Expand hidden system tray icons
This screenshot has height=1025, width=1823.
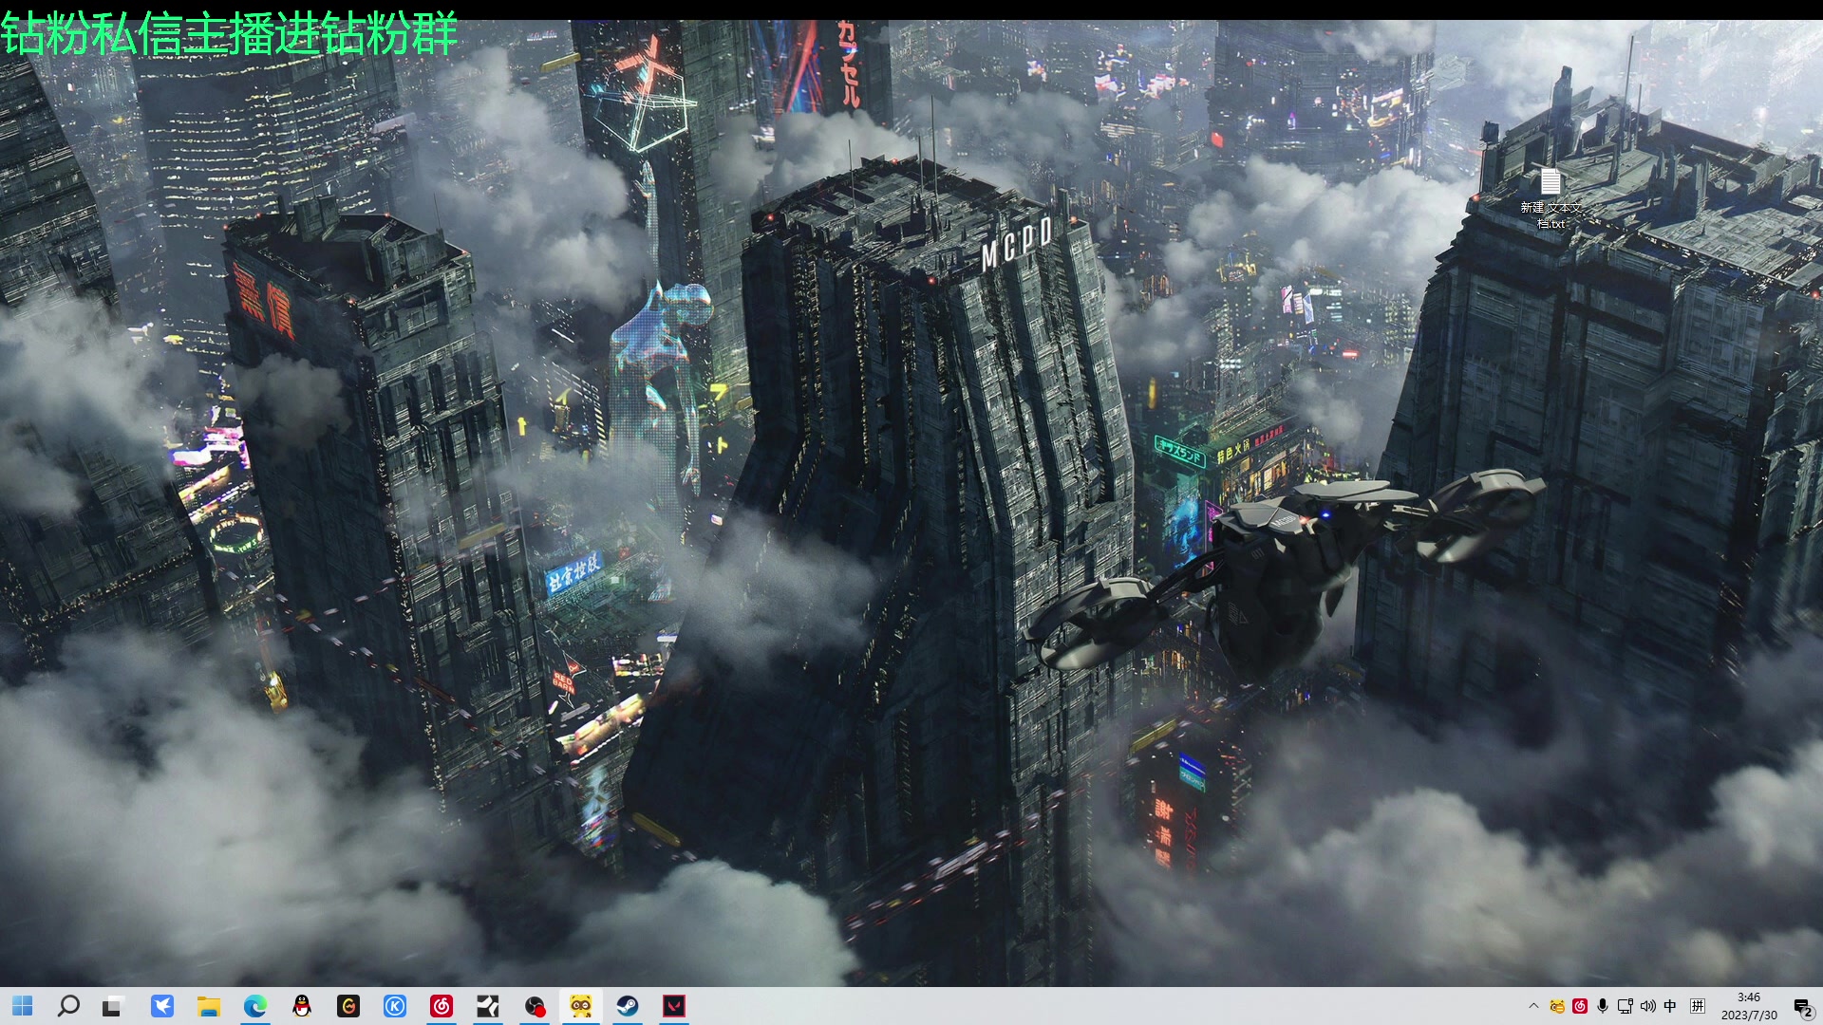click(1533, 1006)
